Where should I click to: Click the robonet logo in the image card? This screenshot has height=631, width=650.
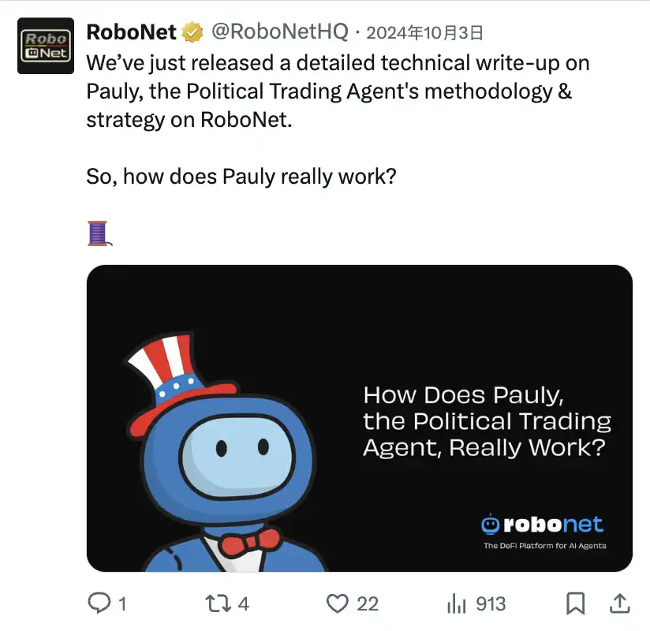click(x=542, y=525)
